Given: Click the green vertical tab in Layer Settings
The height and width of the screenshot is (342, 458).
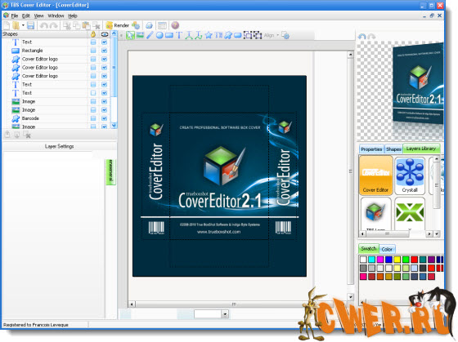Looking at the screenshot, I should [x=110, y=172].
